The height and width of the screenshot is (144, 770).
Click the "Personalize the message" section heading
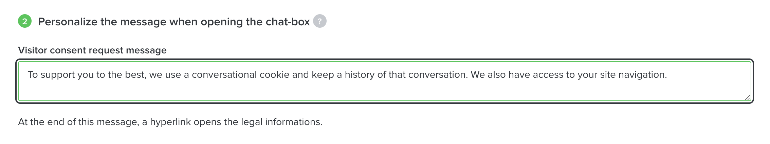173,22
